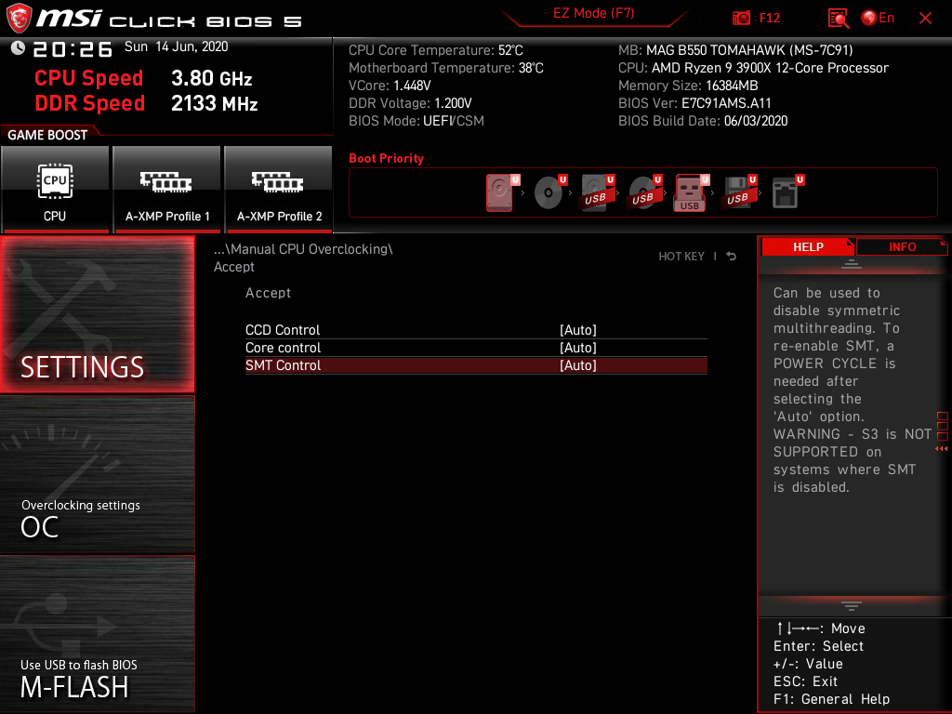952x714 pixels.
Task: Click the help panel top scroll handle
Action: pos(852,263)
